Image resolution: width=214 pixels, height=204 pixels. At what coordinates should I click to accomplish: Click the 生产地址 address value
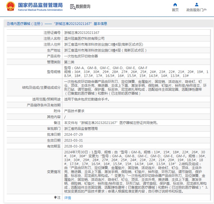(105, 50)
